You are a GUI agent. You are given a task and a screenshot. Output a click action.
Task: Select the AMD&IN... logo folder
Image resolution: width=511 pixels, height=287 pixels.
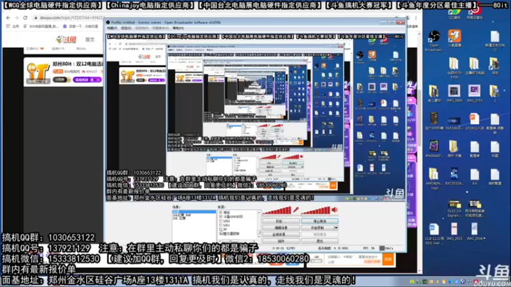click(x=434, y=179)
